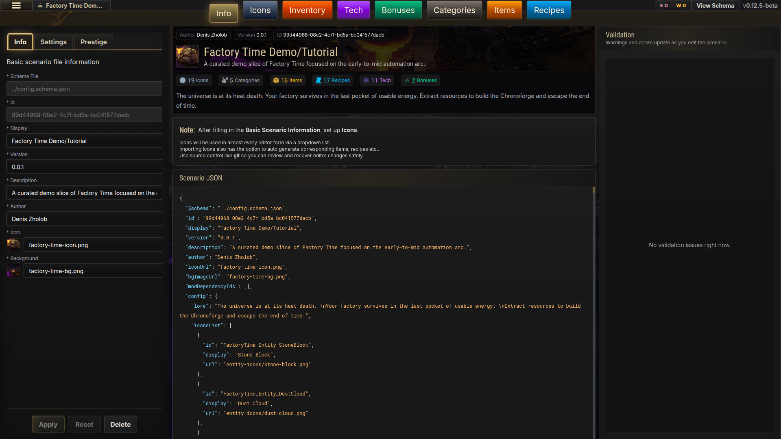
Task: Open the Background file field factory-time-bg.png
Action: coord(93,271)
